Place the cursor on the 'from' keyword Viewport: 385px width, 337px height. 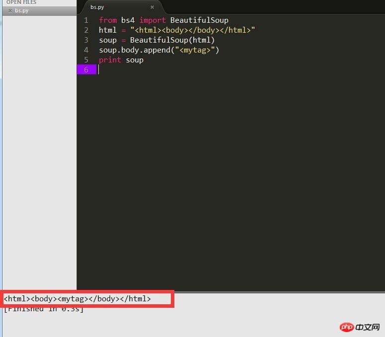click(x=108, y=20)
